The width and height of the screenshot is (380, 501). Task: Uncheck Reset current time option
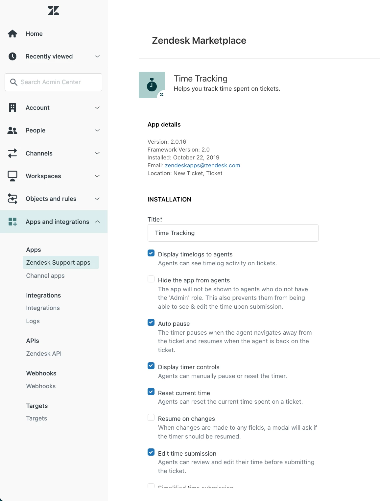pos(151,392)
